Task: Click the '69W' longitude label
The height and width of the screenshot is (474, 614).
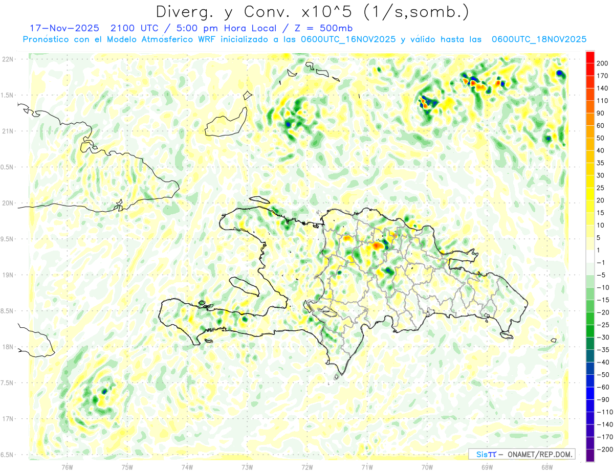Action: coord(487,467)
